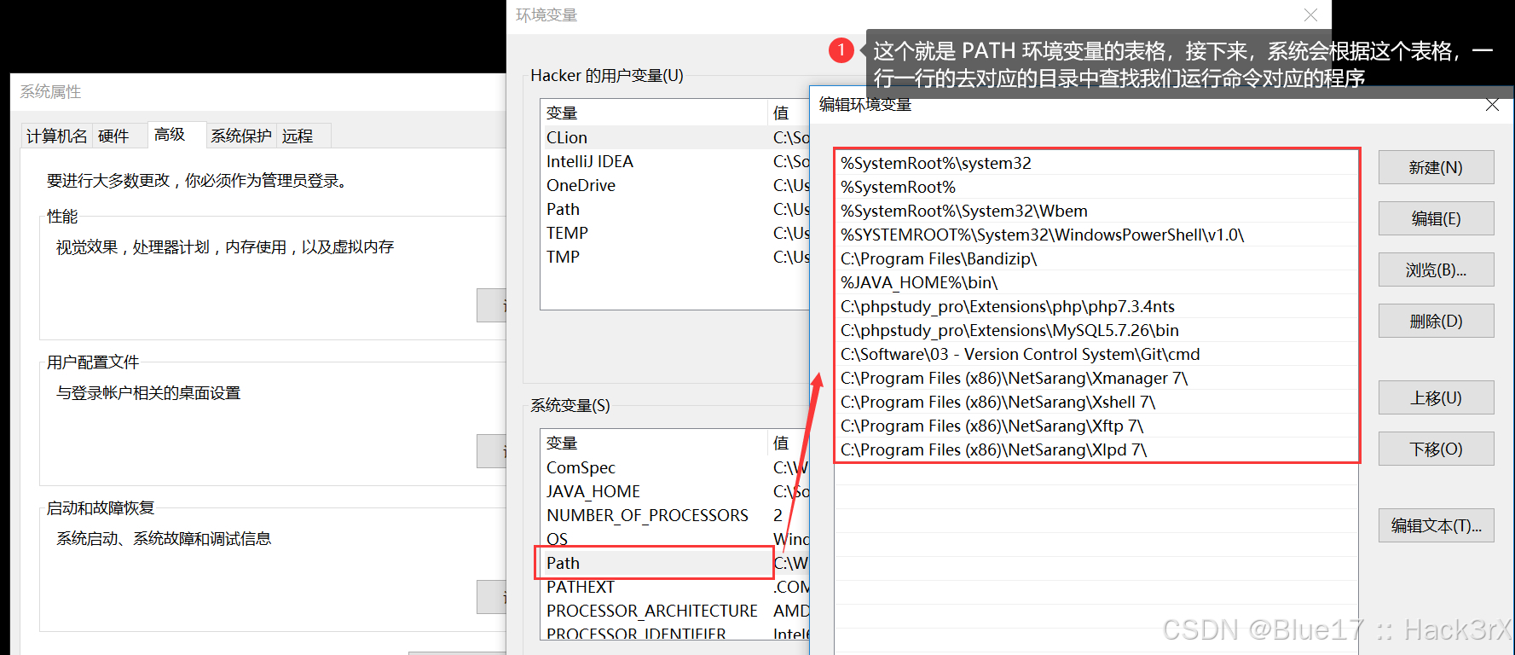
Task: Open the 系统保护 tab in 系统属性
Action: point(240,136)
